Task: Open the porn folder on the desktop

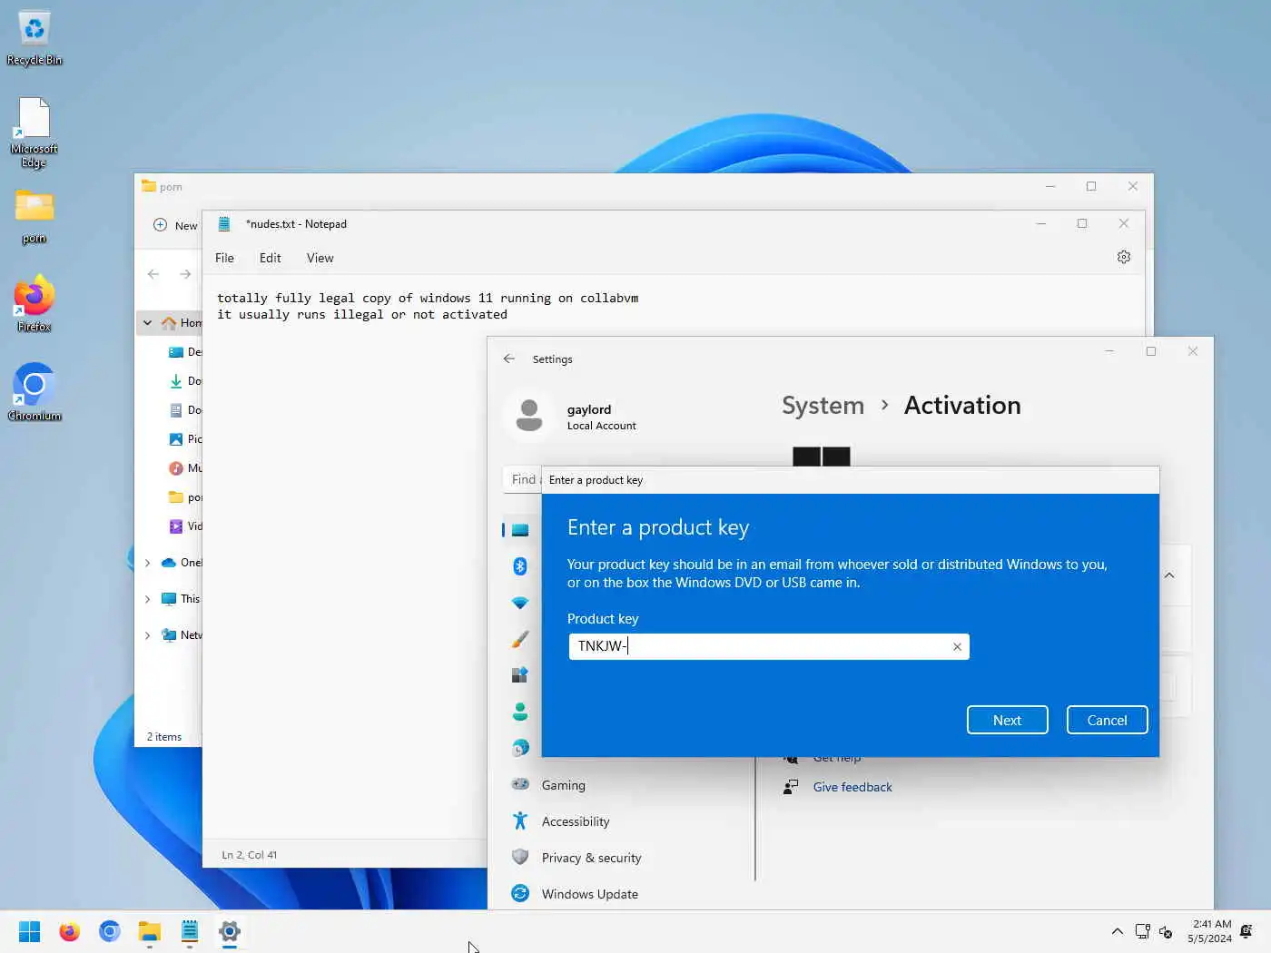Action: (x=34, y=217)
